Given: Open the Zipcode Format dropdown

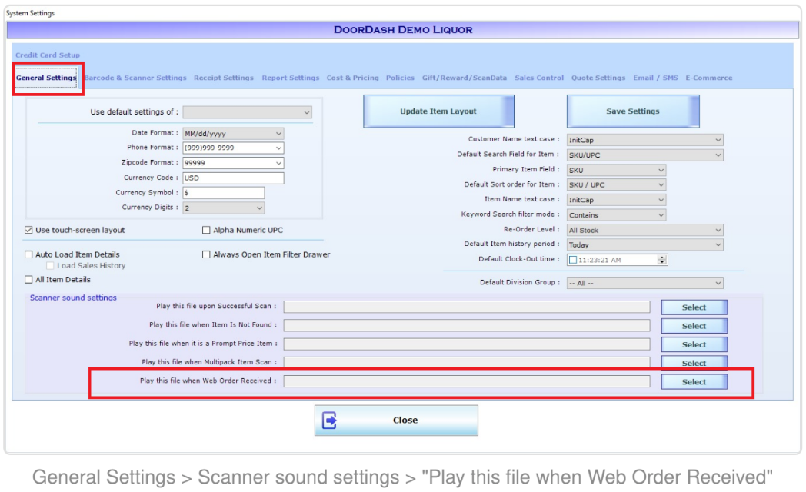Looking at the screenshot, I should click(233, 163).
